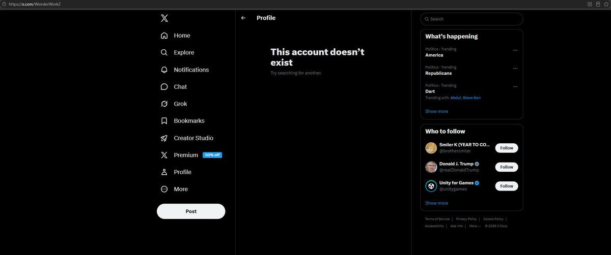Image resolution: width=611 pixels, height=255 pixels.
Task: Open Terms of Service link
Action: point(437,219)
